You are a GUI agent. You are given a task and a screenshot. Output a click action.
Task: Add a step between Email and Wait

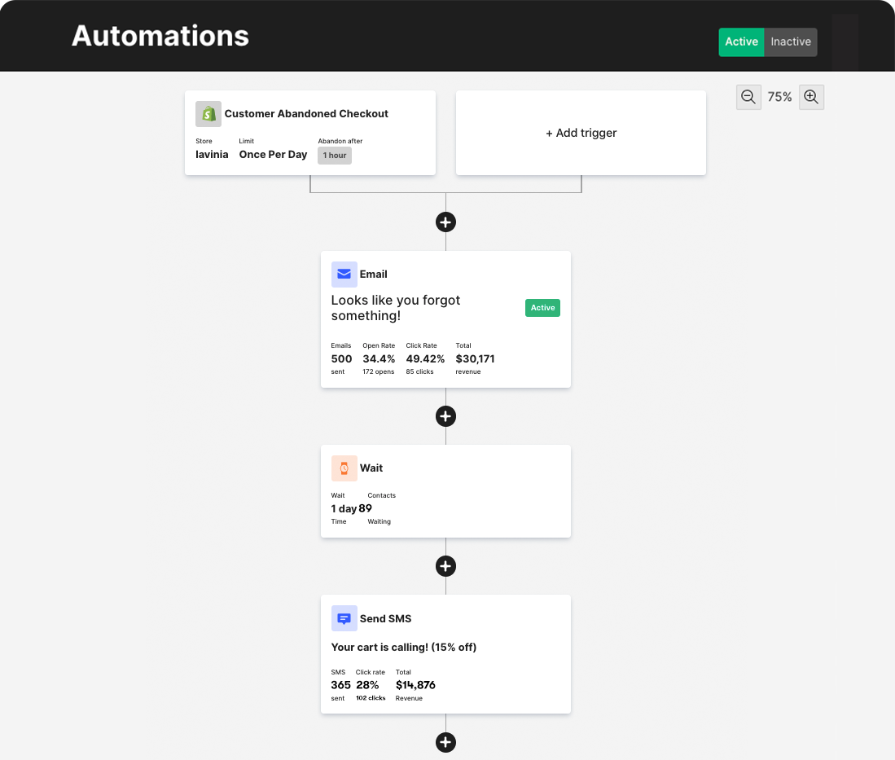[x=445, y=416]
